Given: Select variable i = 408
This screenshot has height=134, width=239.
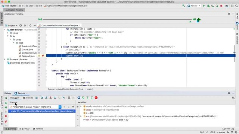Looking at the screenshot, I should coord(89,113).
